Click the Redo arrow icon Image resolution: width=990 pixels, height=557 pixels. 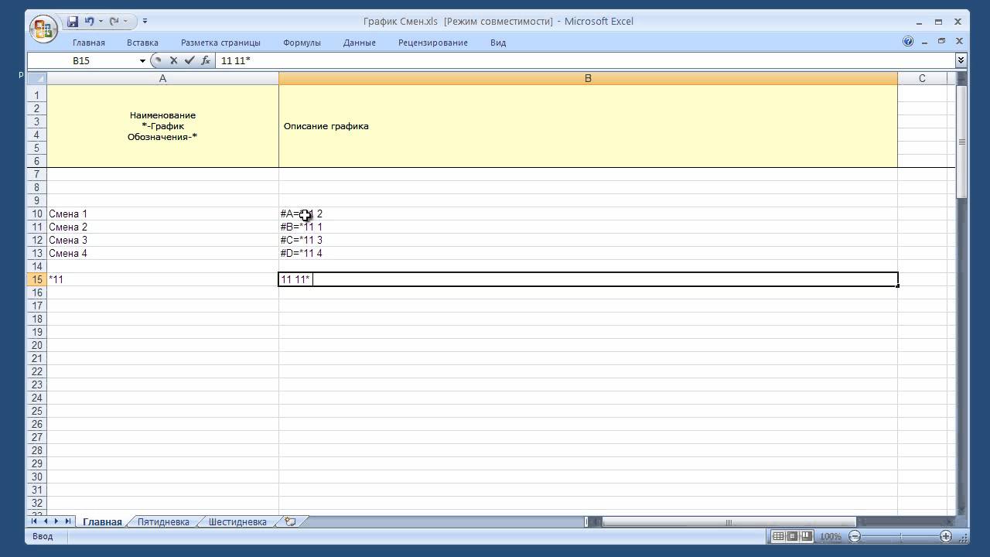(114, 22)
